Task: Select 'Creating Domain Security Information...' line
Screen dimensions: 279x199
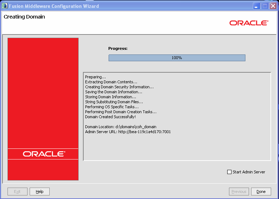Action: (x=119, y=87)
